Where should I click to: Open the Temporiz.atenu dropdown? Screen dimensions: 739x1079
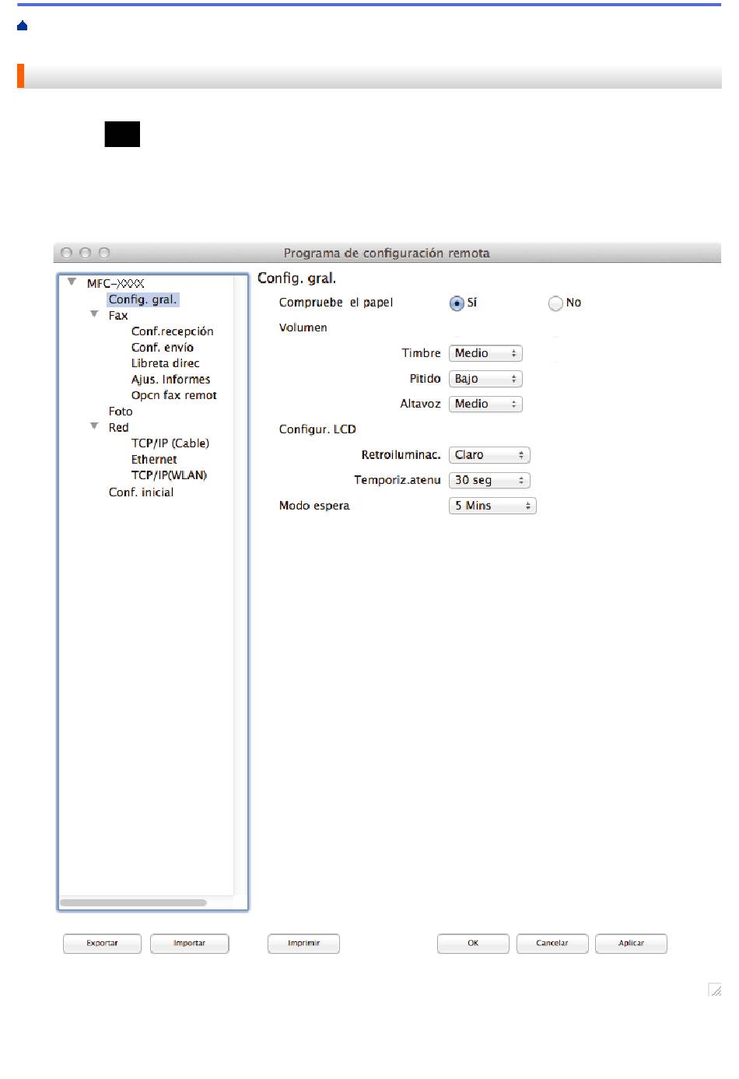pos(489,480)
